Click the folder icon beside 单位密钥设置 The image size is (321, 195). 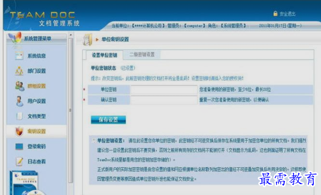coord(88,39)
